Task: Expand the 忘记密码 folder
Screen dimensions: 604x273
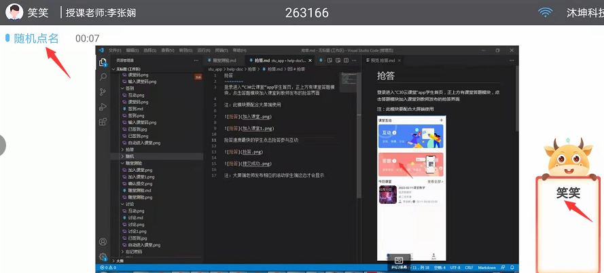Action: (x=129, y=251)
